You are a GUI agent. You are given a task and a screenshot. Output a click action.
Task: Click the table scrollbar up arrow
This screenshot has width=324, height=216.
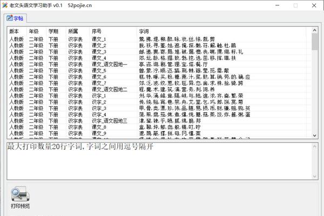[x=314, y=30]
